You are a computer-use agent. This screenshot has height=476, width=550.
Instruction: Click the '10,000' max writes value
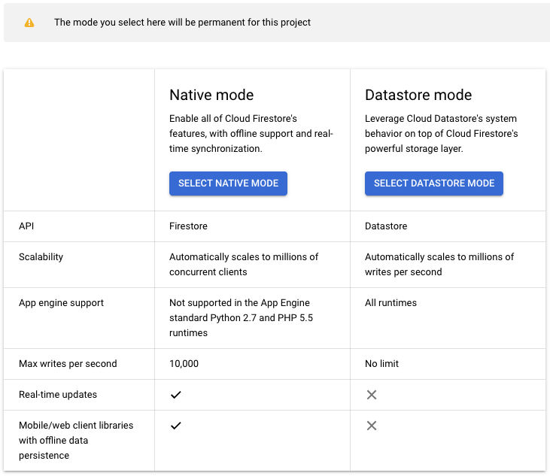point(184,364)
